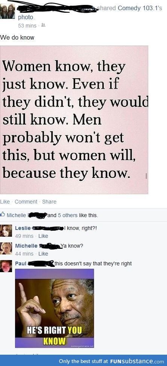Open Leslie's profile name link
The height and width of the screenshot is (366, 167).
coord(23,228)
